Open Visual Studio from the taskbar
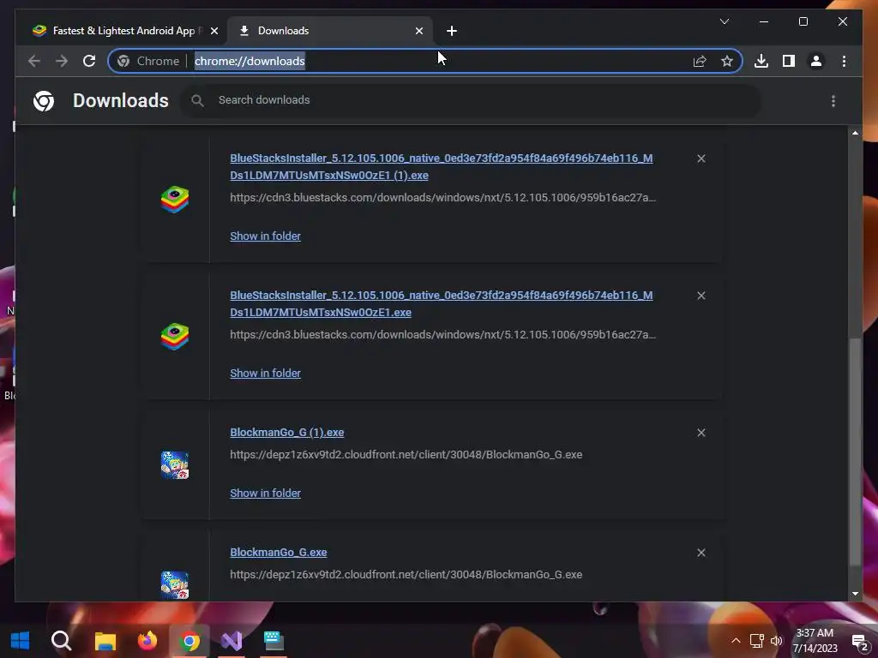This screenshot has height=658, width=878. pyautogui.click(x=232, y=641)
